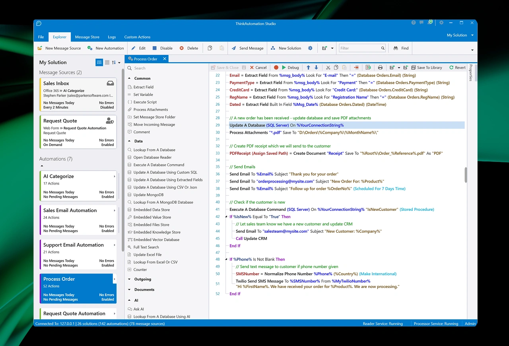Click the Find binoculars icon
Viewport: 509px width, 346px height.
click(x=396, y=48)
